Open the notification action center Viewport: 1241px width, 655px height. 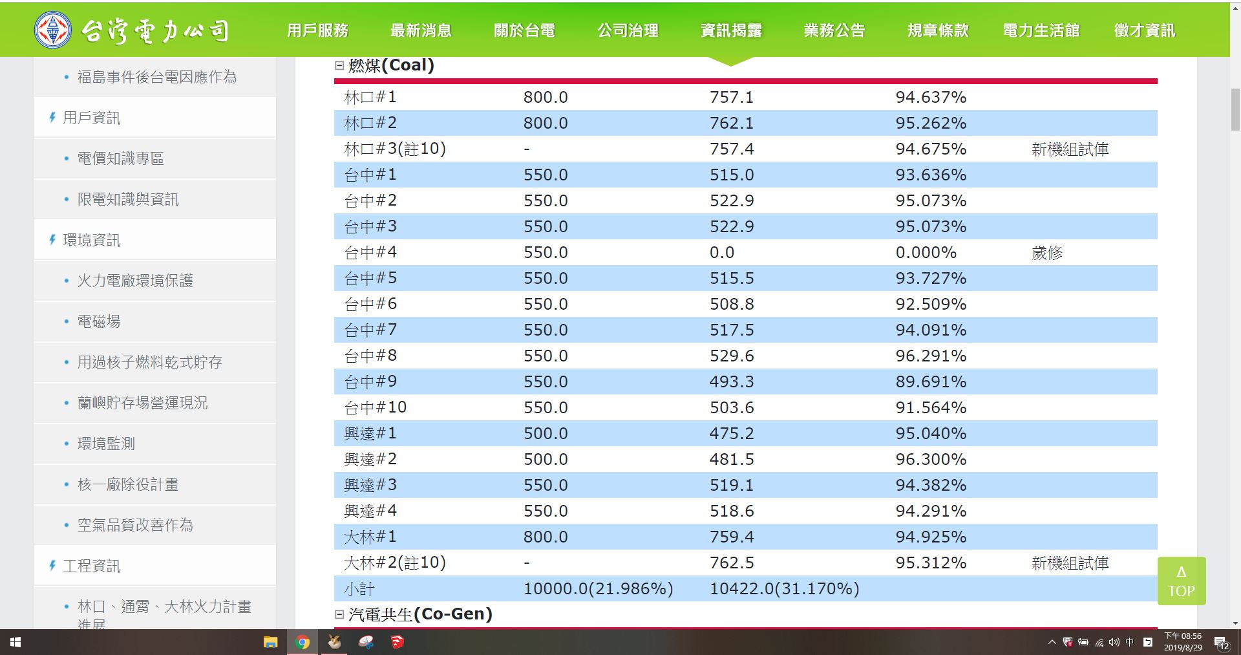[1222, 643]
